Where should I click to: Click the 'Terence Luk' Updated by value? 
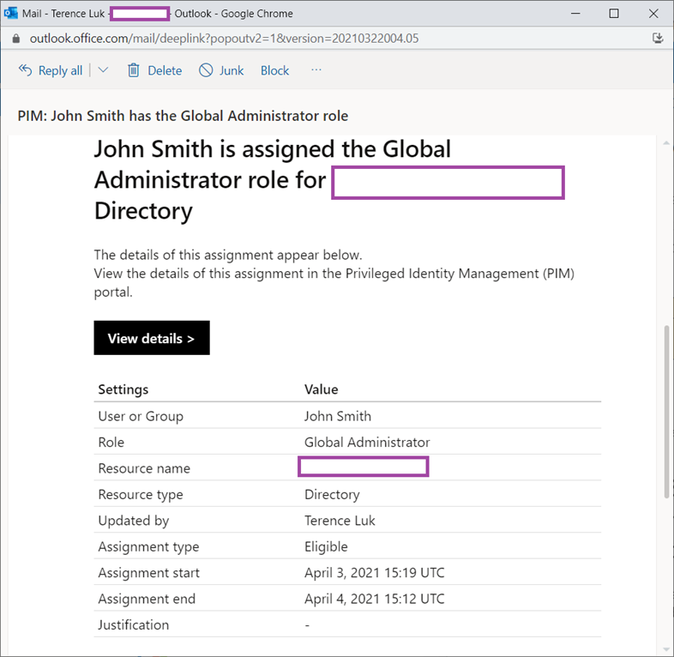point(340,521)
